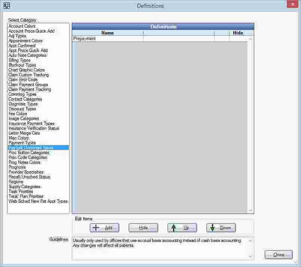Select Web Sched New Pat Appt Types
Viewport: 301px width, 267px height.
point(38,201)
